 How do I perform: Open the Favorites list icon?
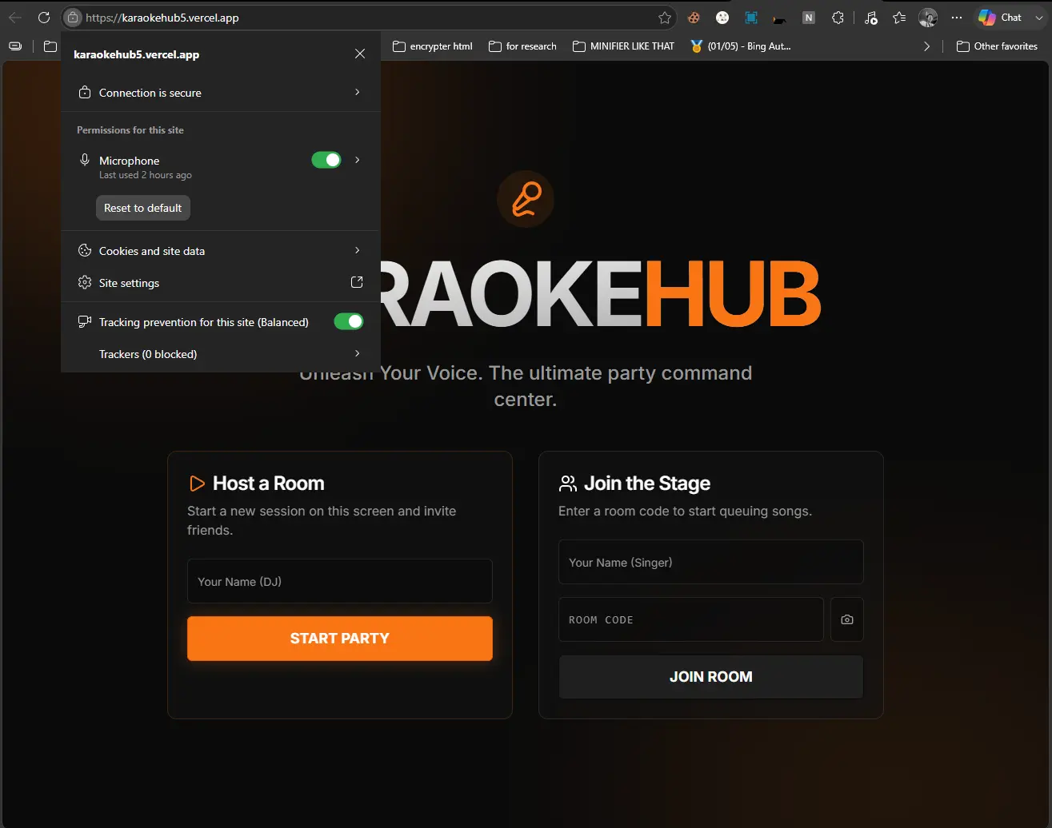coord(899,18)
